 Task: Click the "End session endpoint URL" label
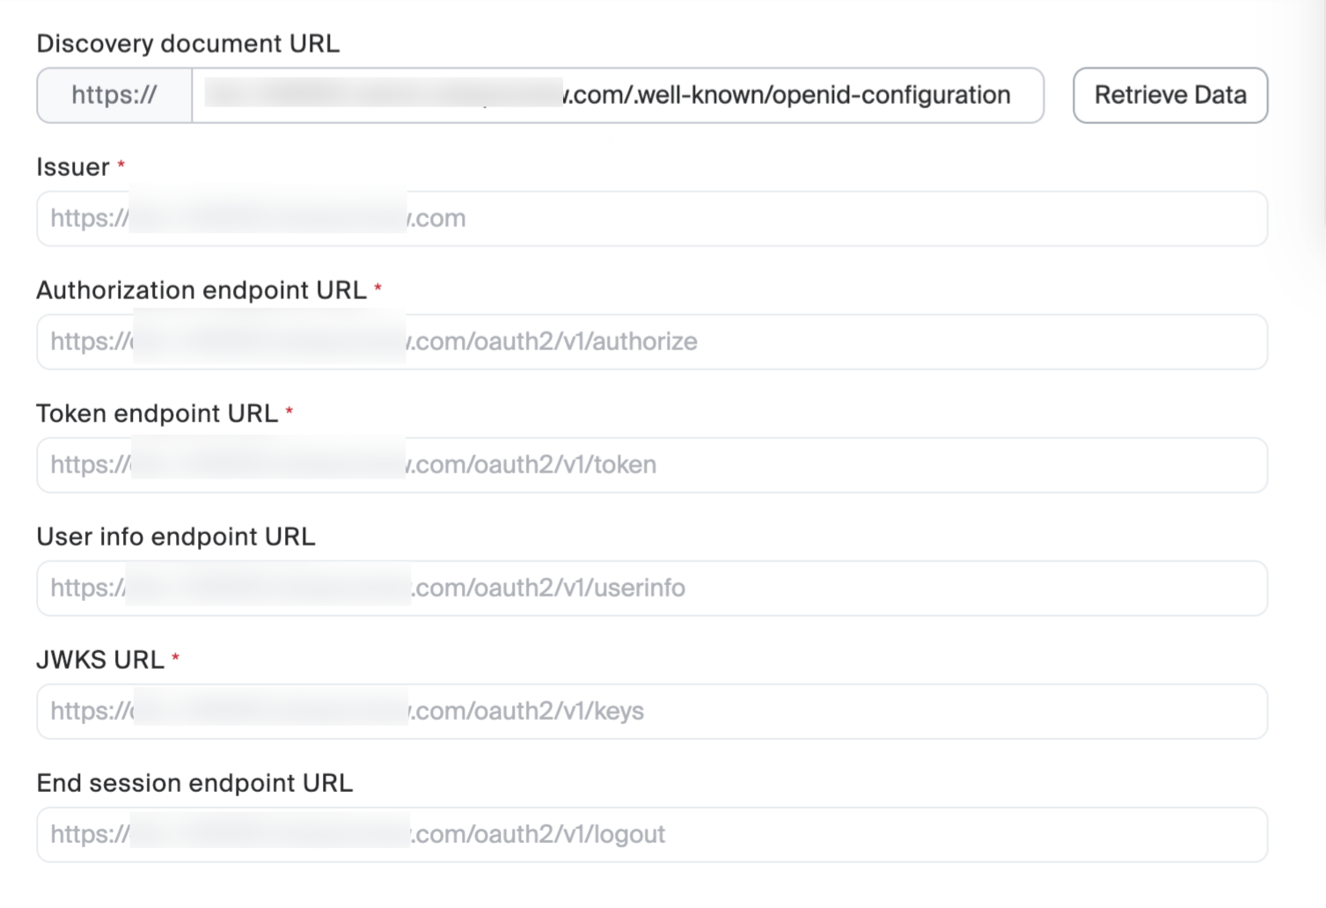[194, 783]
